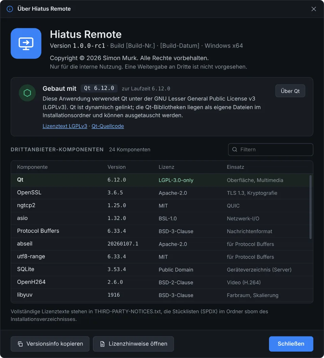Click the Lizenzhinweise öffnen button
The image size is (324, 358).
[133, 344]
